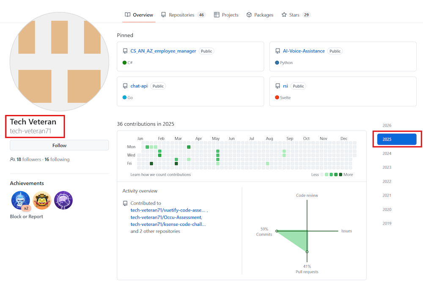Viewport: 423px width, 282px height.
Task: Select year 2024 contributions
Action: [387, 154]
